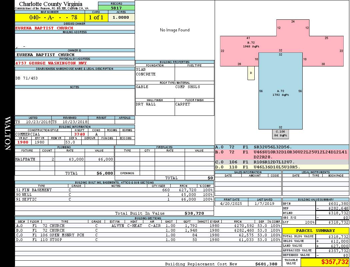Viewport: 350px width, 267px height.
Task: Click OBLDG VALUE $12,000
Action: [x=340, y=241]
